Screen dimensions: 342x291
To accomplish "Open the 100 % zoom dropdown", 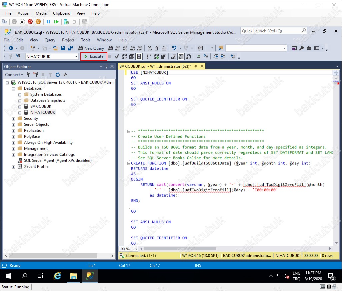I will 136,249.
